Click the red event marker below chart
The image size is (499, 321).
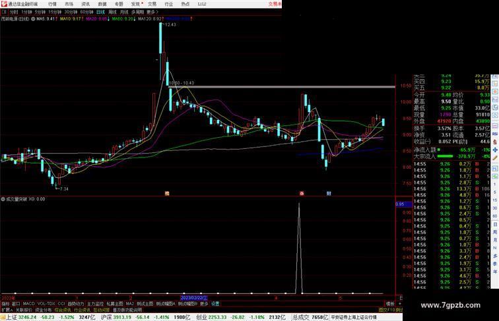click(302, 193)
